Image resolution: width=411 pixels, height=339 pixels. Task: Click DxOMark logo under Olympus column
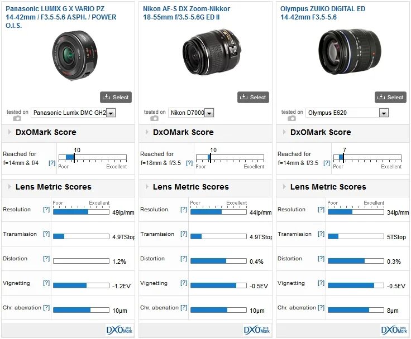click(x=394, y=330)
